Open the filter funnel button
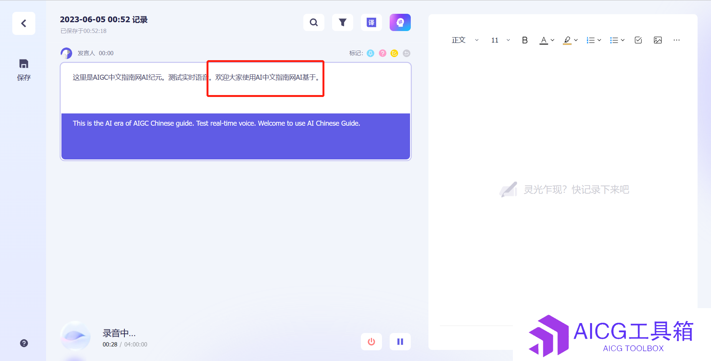Screen dimensions: 711x361 tap(342, 22)
